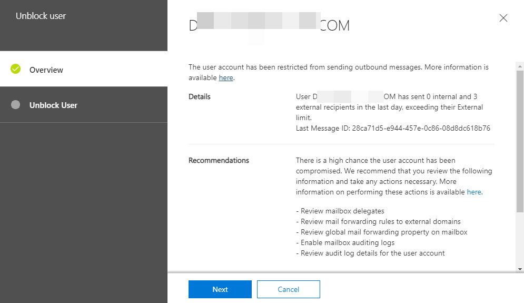Click the Last Message ID text
This screenshot has height=303, width=524.
(393, 128)
